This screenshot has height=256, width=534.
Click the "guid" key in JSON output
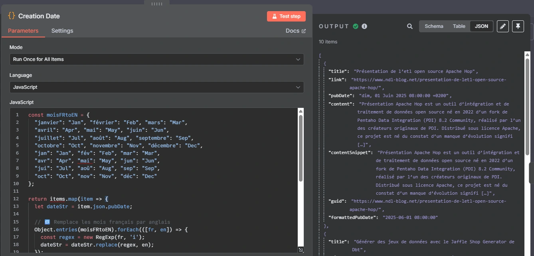[x=337, y=201]
